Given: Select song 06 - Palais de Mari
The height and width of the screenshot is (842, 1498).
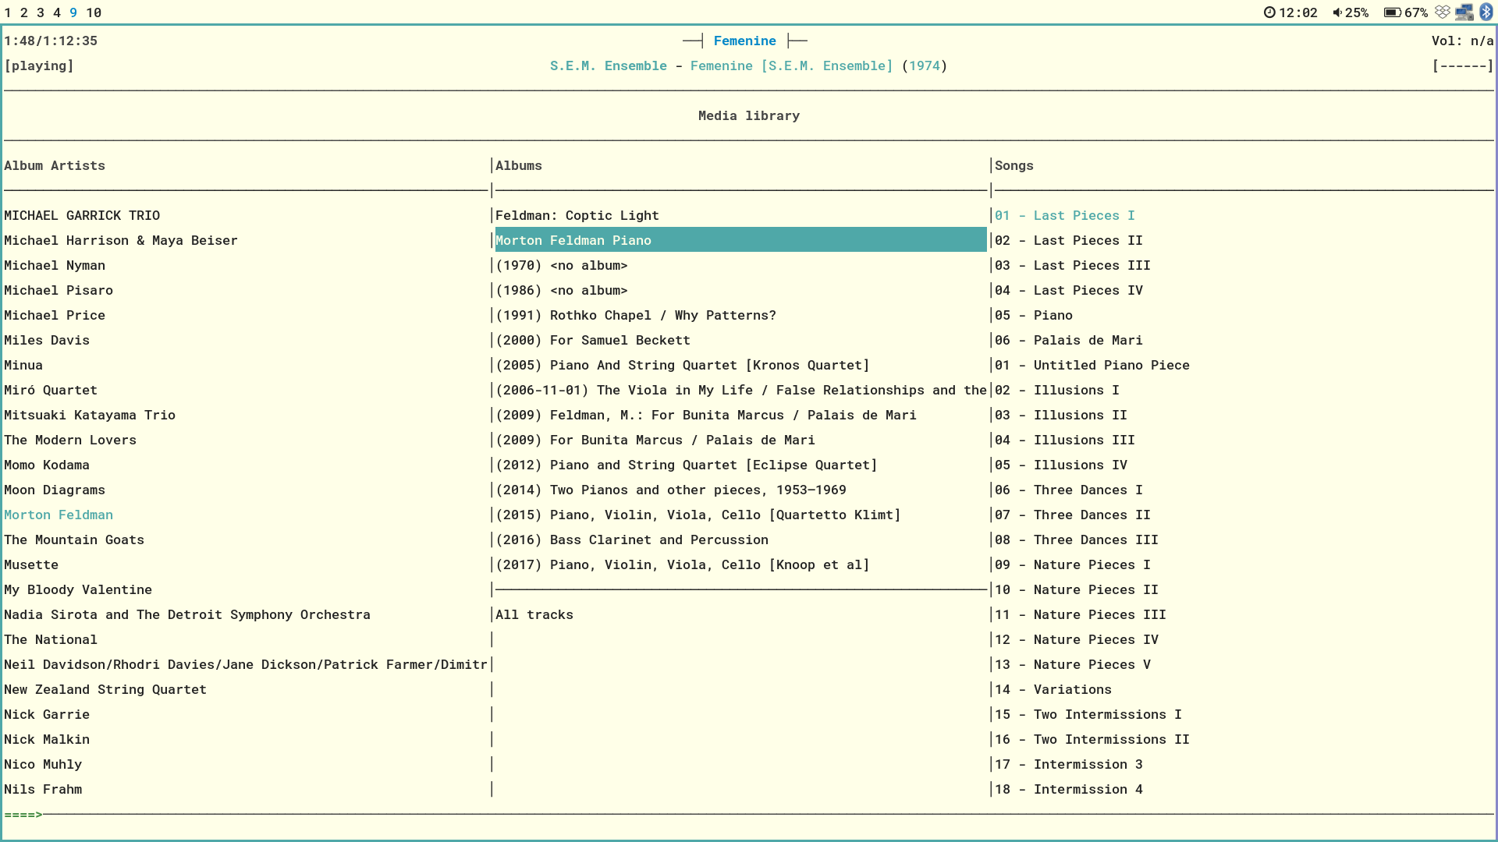Looking at the screenshot, I should pos(1068,341).
